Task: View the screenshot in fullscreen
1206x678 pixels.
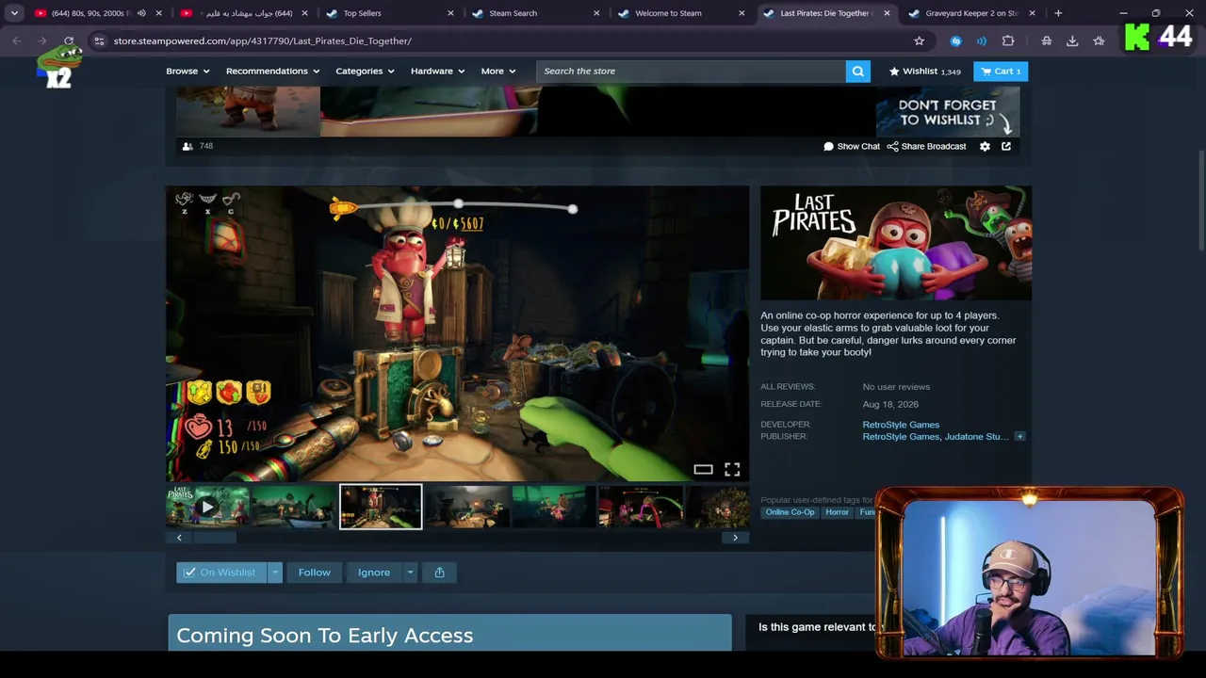Action: click(x=732, y=469)
